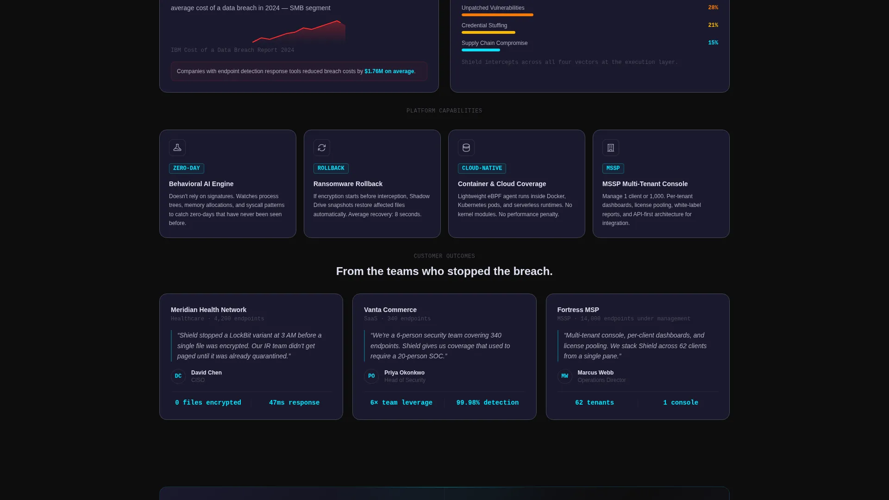Click the MW avatar for Marcus Webb
This screenshot has height=500, width=889.
565,376
